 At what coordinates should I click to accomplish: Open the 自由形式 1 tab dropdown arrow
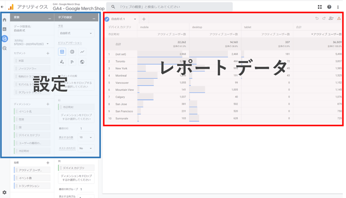[x=135, y=19]
